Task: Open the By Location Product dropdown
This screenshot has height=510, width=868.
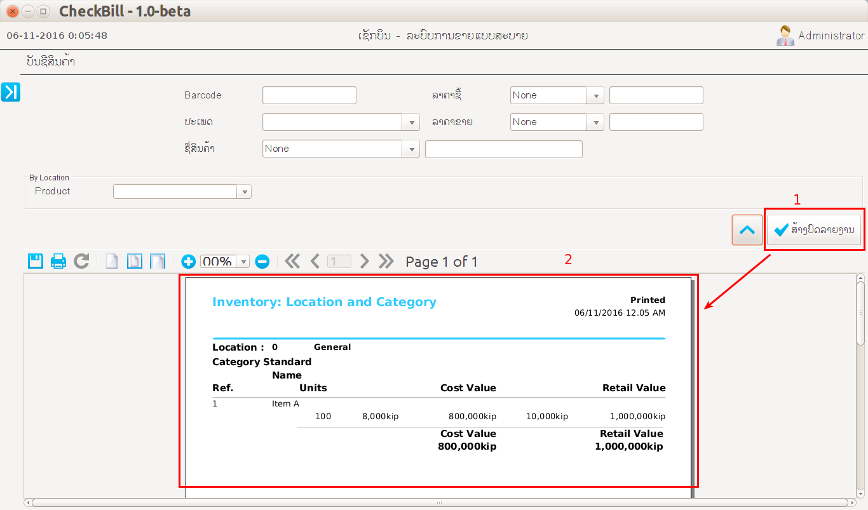Action: coord(245,192)
